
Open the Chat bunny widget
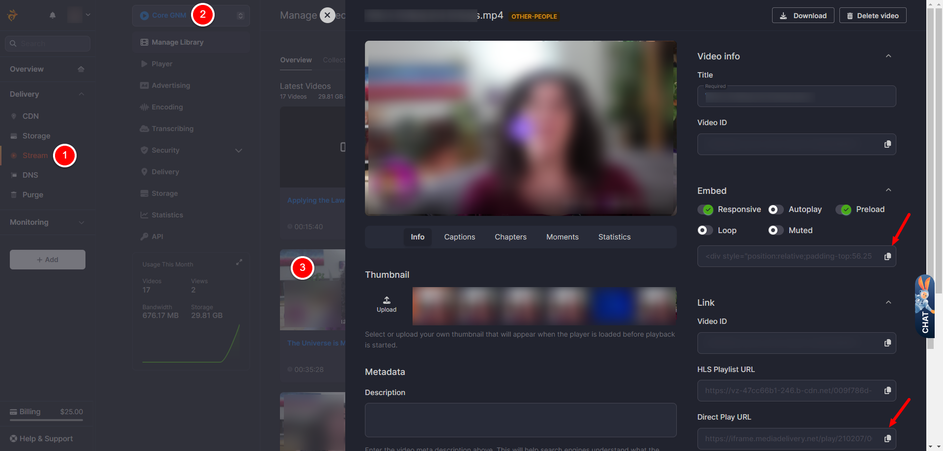point(924,306)
